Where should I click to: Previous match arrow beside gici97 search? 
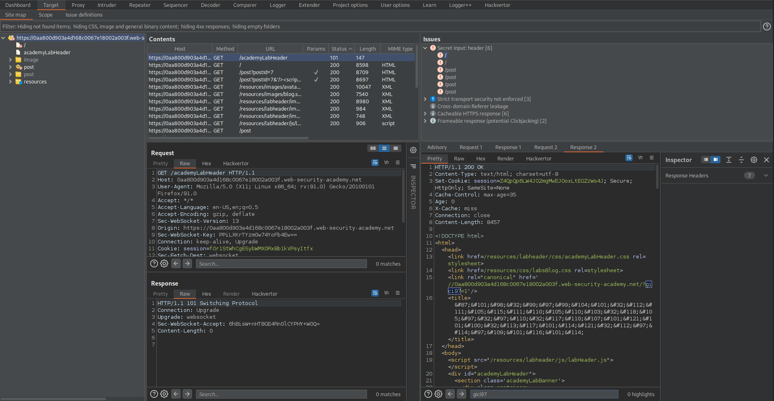click(x=450, y=394)
